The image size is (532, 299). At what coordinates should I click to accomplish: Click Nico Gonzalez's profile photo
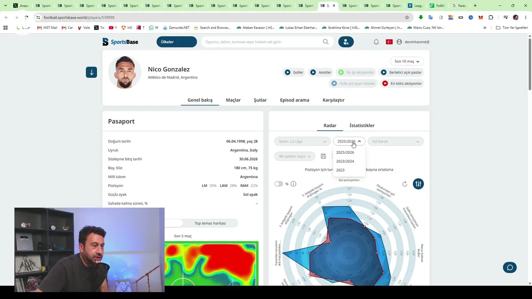coord(125,72)
